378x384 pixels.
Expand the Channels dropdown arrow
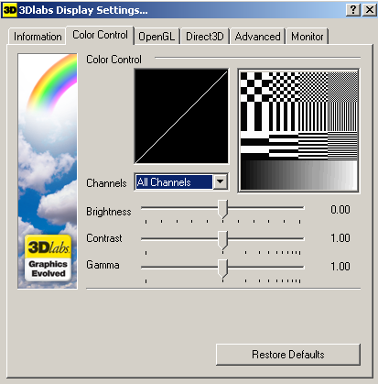coord(221,182)
